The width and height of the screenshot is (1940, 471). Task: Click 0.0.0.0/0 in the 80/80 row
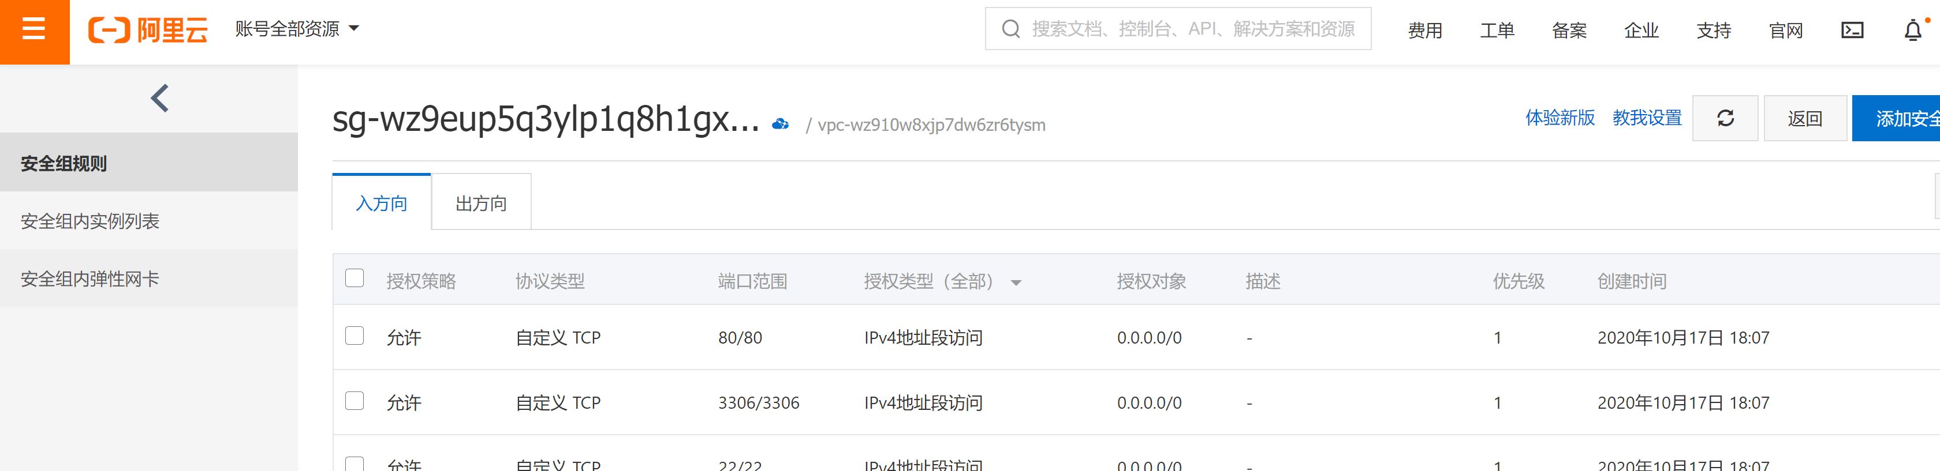(x=1149, y=338)
